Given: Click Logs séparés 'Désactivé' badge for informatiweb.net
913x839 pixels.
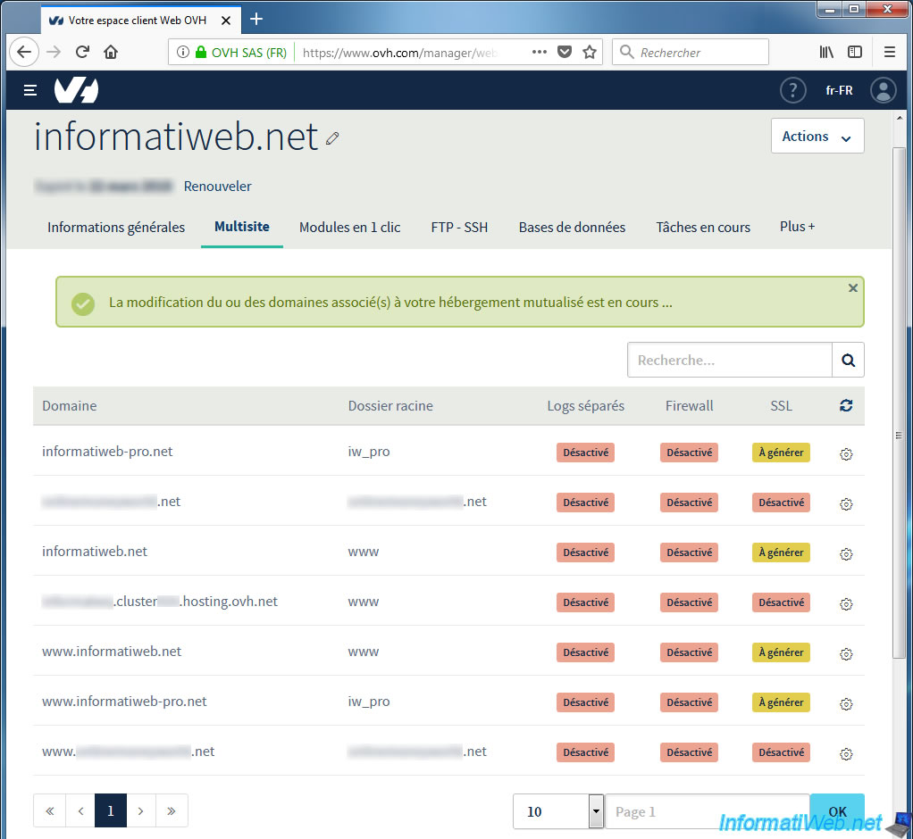Looking at the screenshot, I should coord(585,552).
